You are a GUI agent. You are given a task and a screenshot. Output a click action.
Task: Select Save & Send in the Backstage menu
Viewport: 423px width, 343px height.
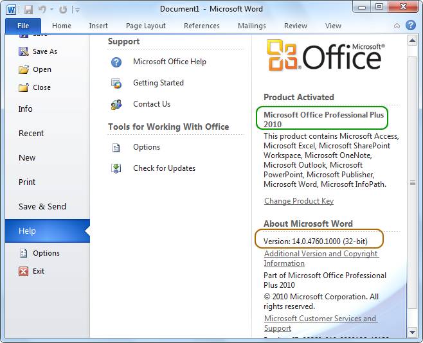click(42, 206)
